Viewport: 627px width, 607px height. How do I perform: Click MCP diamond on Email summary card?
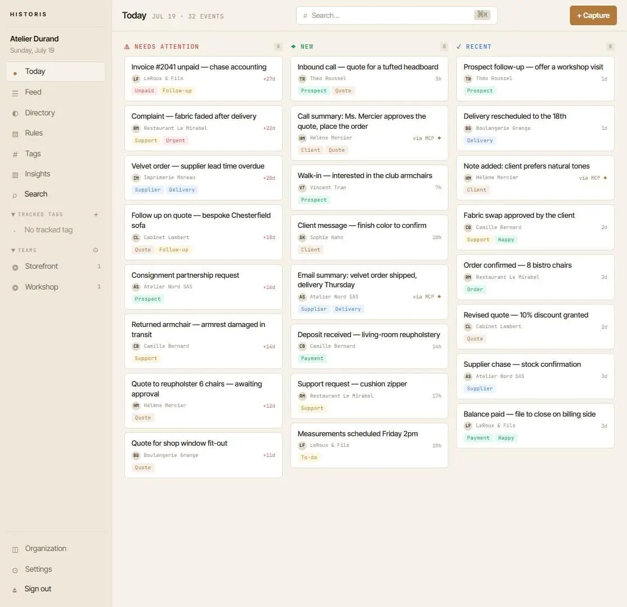tap(439, 297)
